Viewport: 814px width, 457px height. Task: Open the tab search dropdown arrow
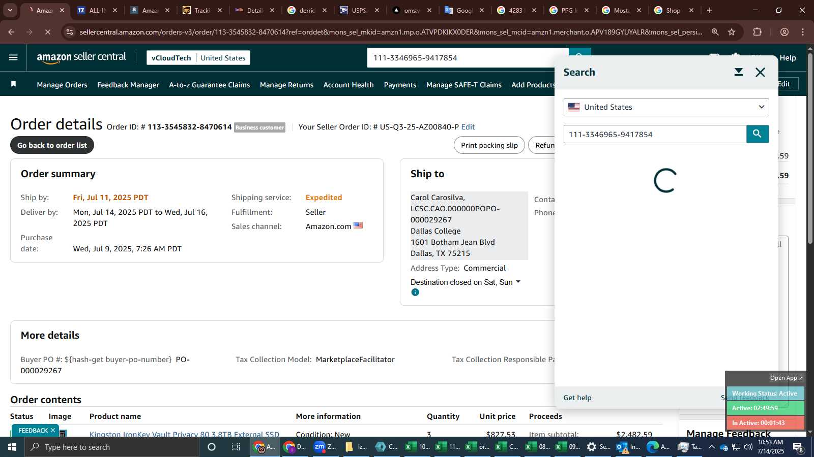pyautogui.click(x=10, y=10)
